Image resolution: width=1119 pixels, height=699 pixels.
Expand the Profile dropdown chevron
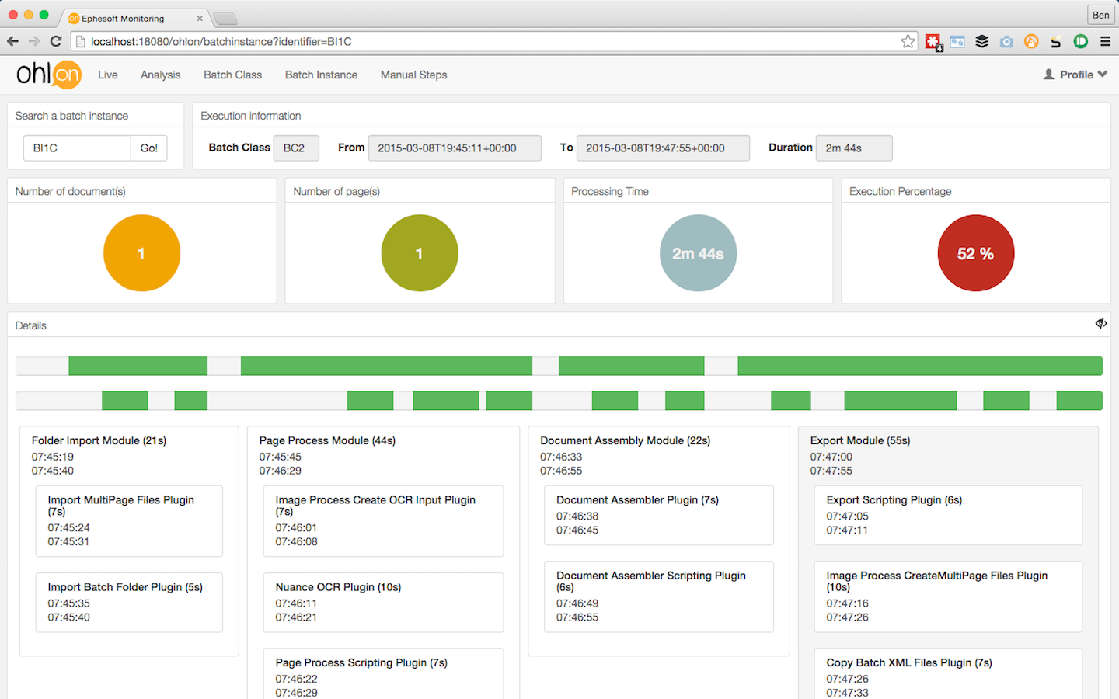pos(1103,75)
